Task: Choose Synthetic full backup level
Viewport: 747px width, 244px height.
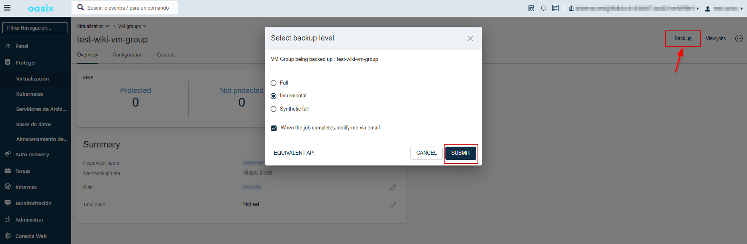Action: point(273,109)
